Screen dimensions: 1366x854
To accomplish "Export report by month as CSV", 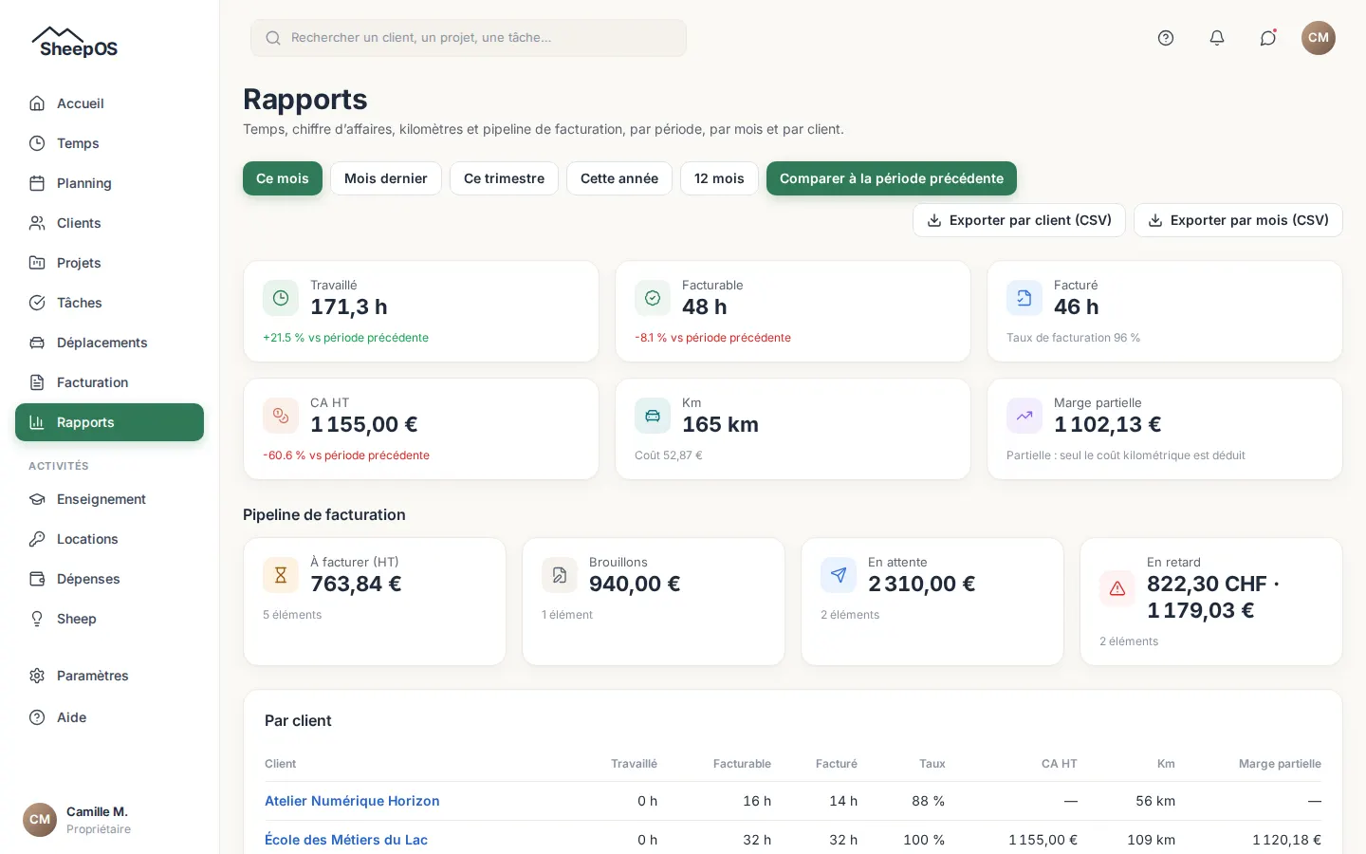I will tap(1238, 220).
